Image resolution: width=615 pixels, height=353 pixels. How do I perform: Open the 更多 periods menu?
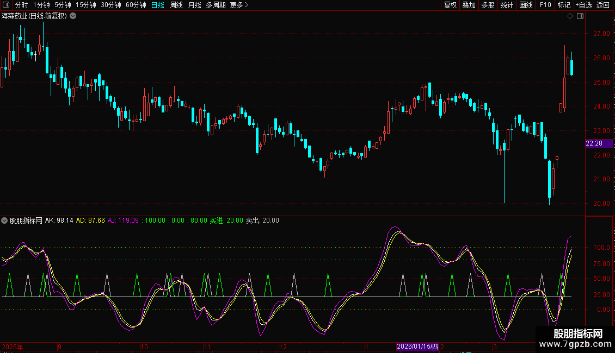[239, 5]
